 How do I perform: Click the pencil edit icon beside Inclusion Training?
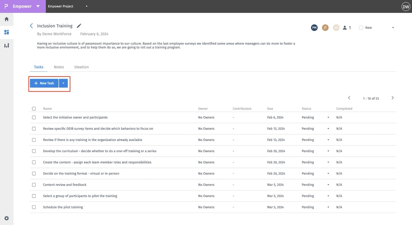click(79, 26)
